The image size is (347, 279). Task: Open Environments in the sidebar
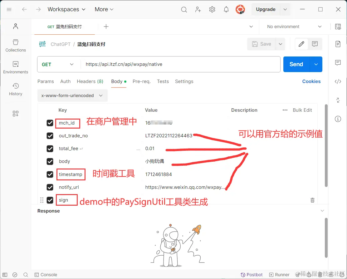click(x=16, y=67)
